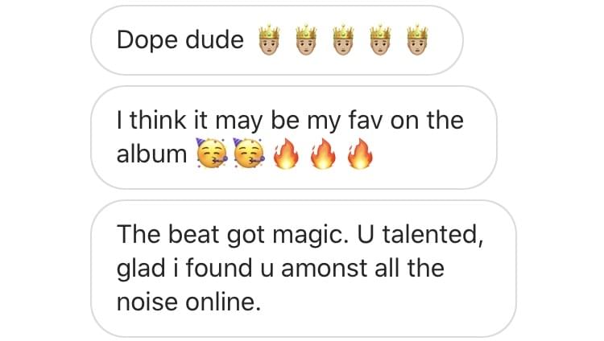Click the second prince crown emoji

tap(306, 40)
